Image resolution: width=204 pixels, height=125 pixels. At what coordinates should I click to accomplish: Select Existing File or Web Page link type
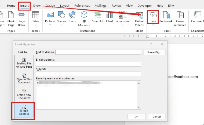[x=24, y=63]
